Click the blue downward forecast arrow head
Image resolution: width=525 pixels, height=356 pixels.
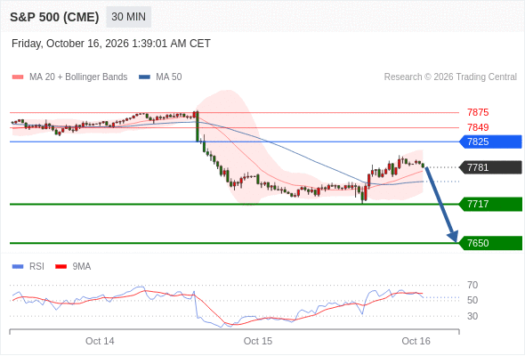[x=453, y=237]
